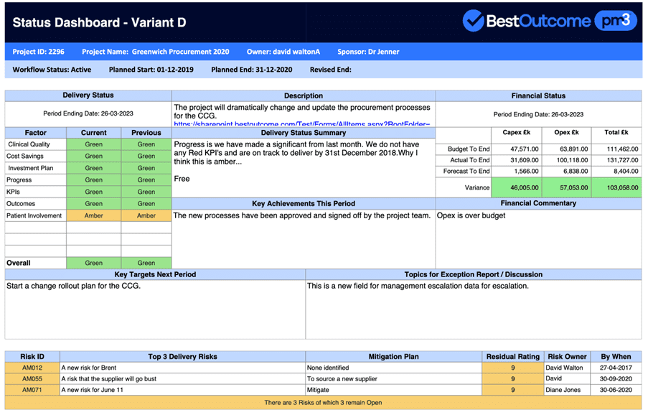This screenshot has width=648, height=420.
Task: Select Project Name Greenwich Procurement 2020
Action: 156,52
